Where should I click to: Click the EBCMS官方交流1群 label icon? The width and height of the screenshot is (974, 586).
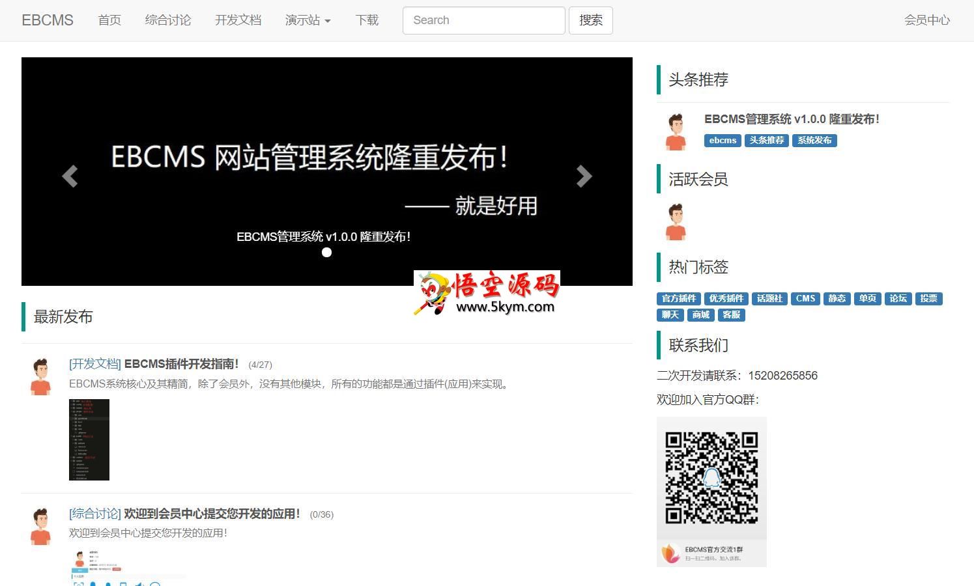coord(671,554)
